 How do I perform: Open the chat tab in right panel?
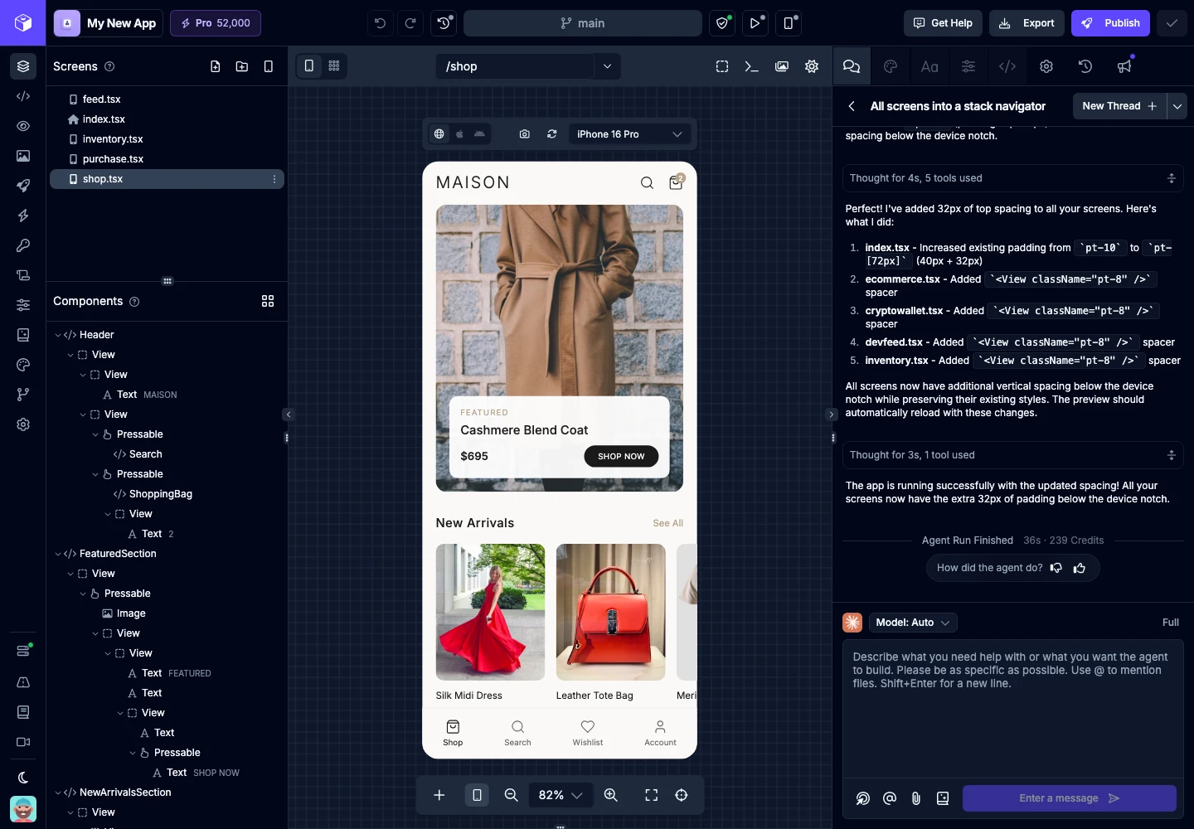point(852,66)
